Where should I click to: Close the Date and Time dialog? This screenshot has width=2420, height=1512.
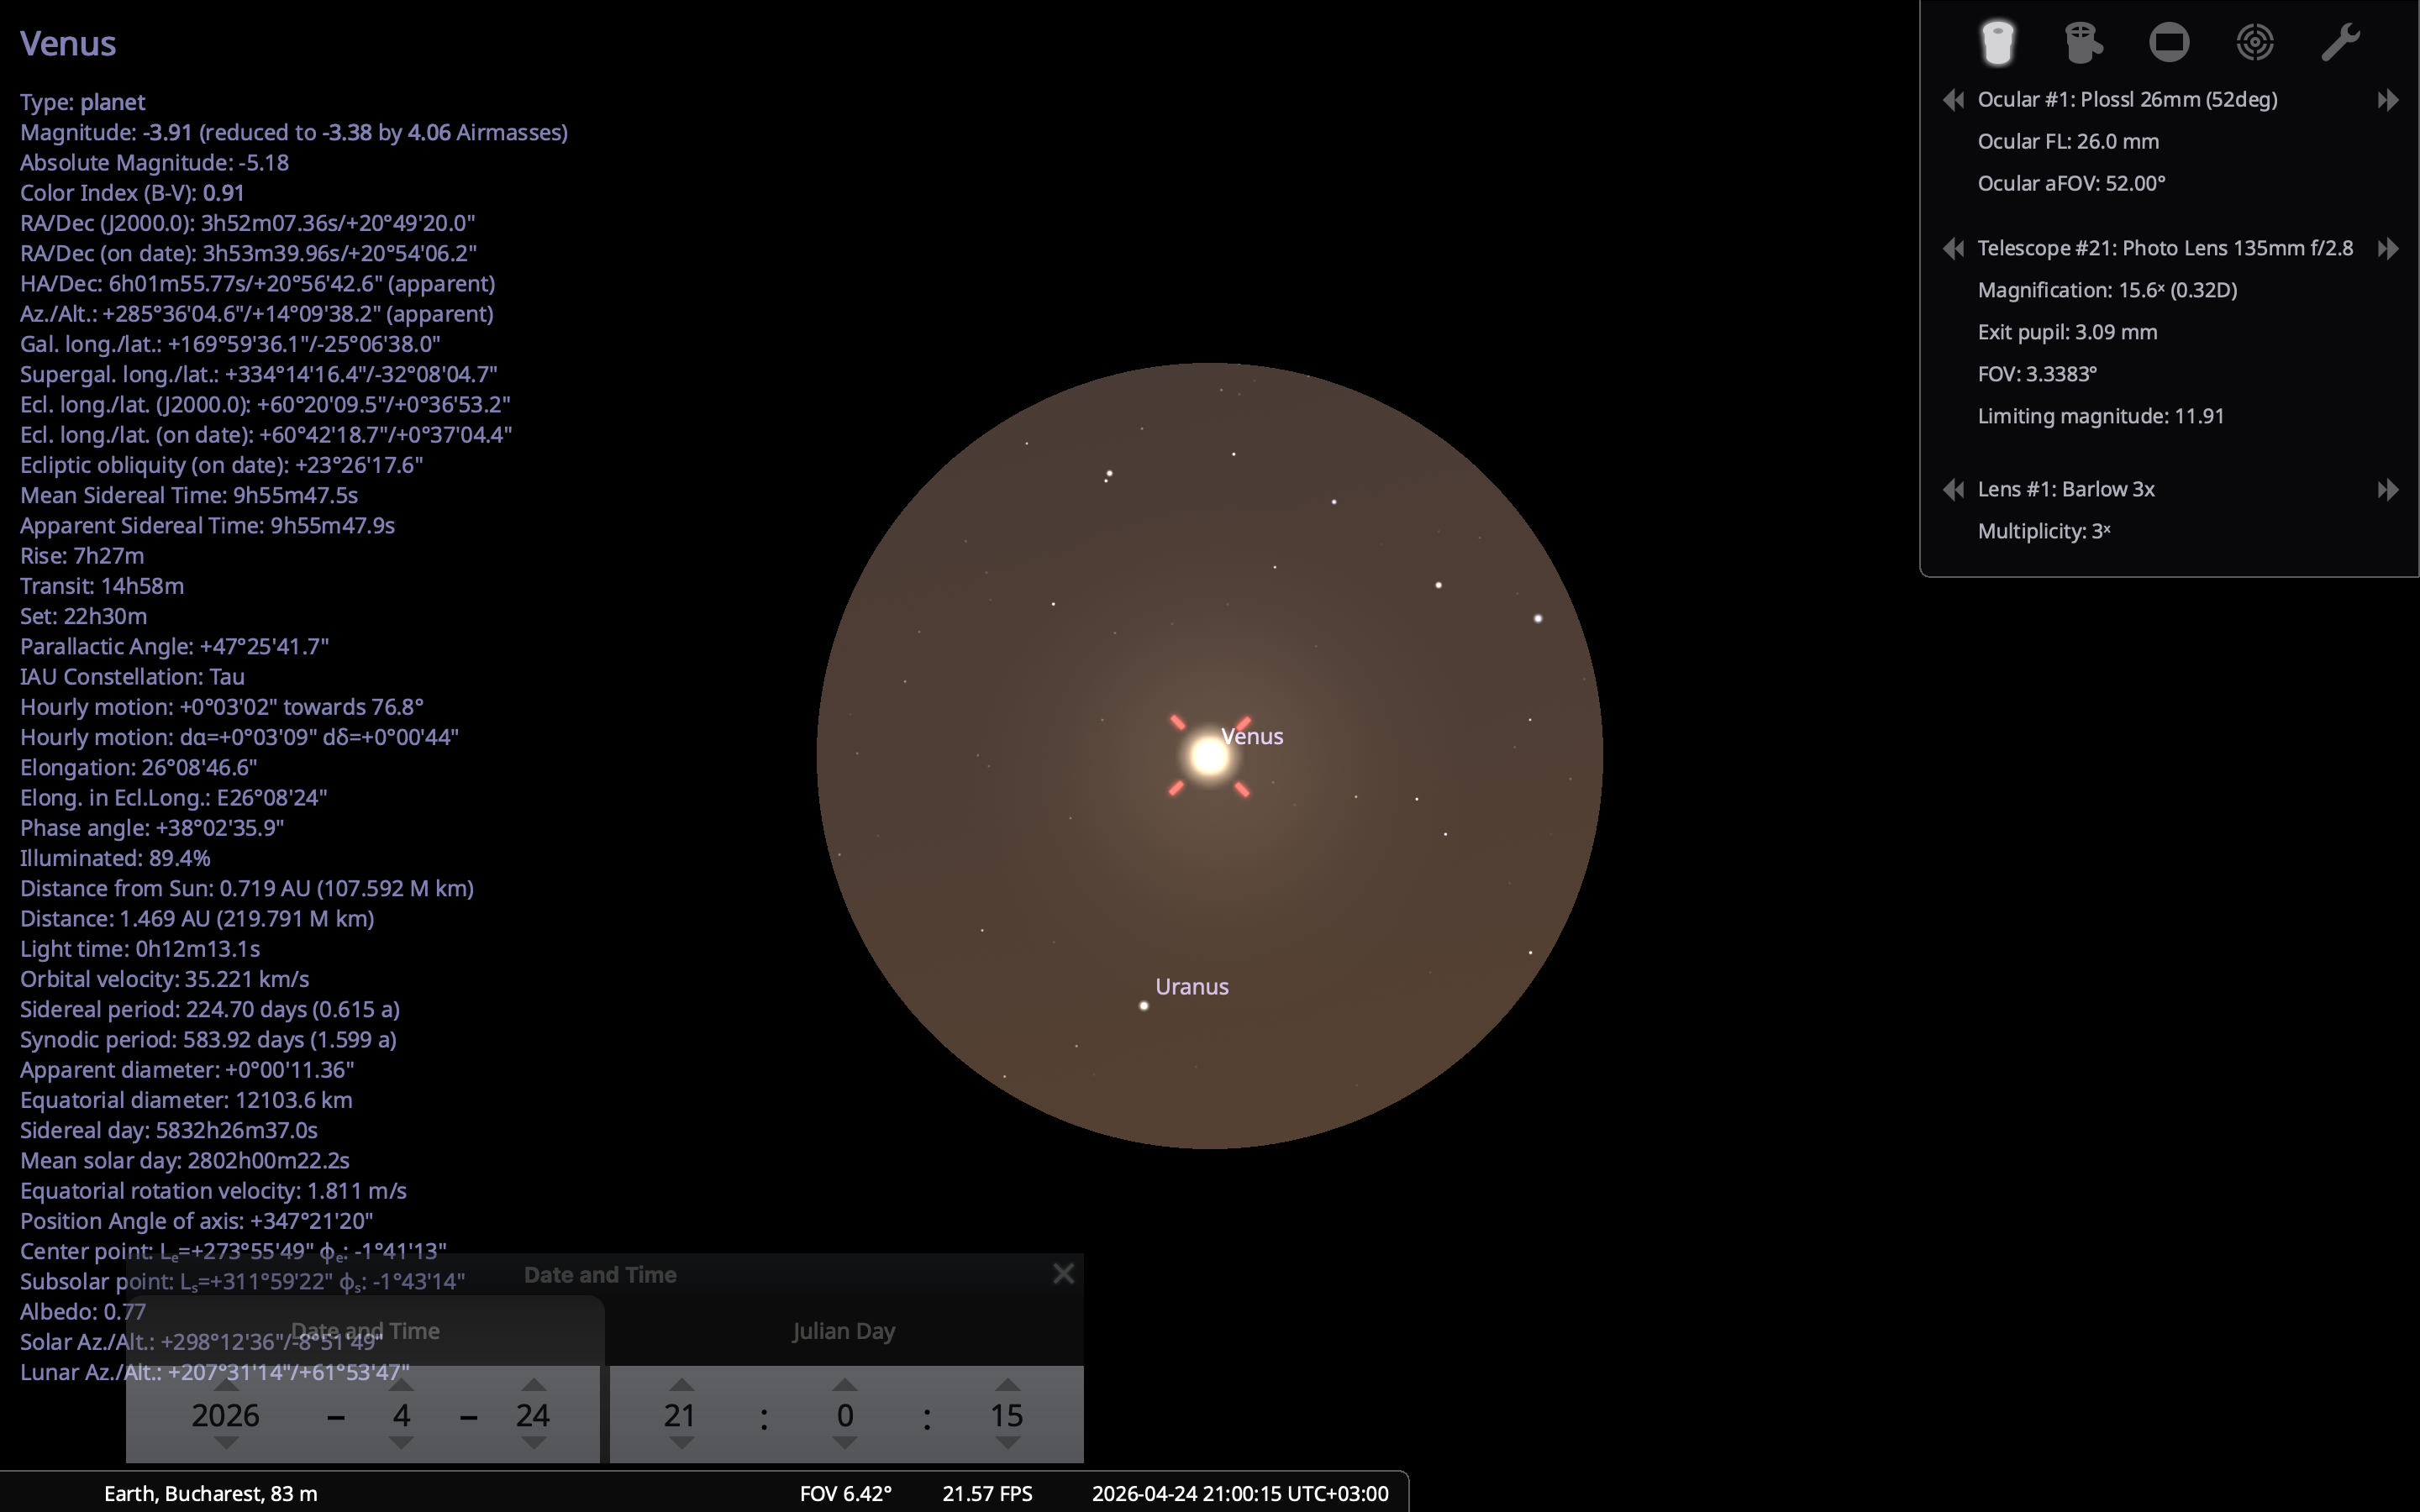pos(1063,1274)
